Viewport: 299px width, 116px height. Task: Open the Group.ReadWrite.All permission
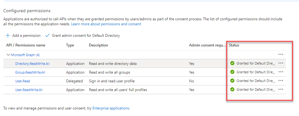(30, 72)
